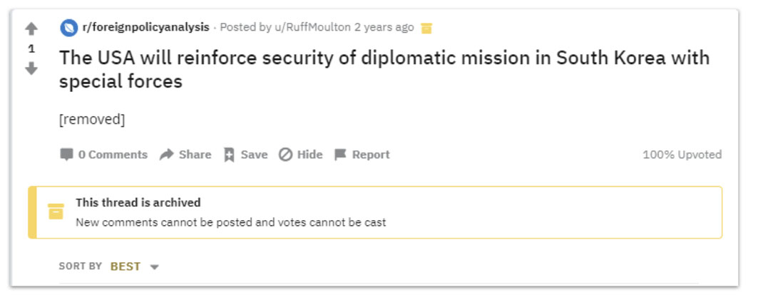The height and width of the screenshot is (302, 763).
Task: Click the Save bookmark icon
Action: pos(229,155)
